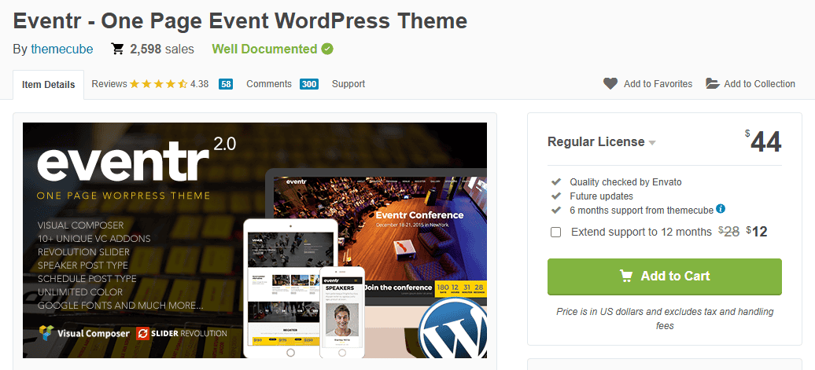Click the crossed-out $28 price
Image resolution: width=815 pixels, height=370 pixels.
coord(729,232)
